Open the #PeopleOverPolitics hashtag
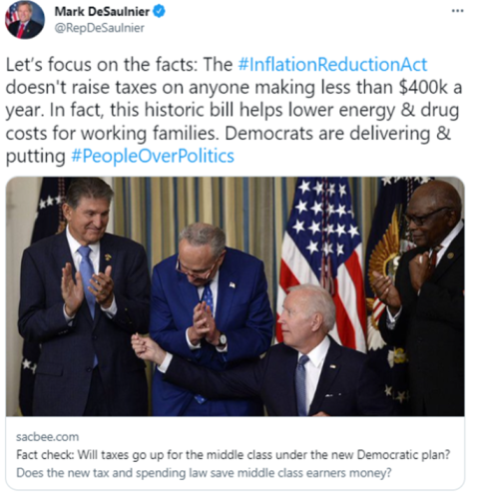This screenshot has height=494, width=479. 153,156
